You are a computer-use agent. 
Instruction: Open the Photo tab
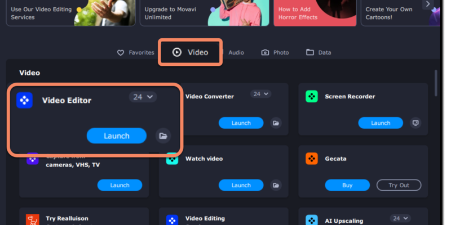(x=275, y=52)
